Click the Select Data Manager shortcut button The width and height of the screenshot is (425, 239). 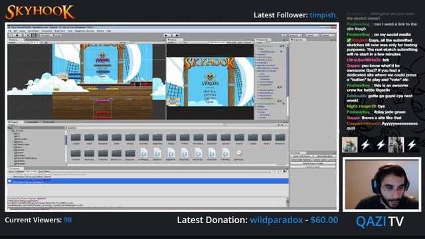301,160
